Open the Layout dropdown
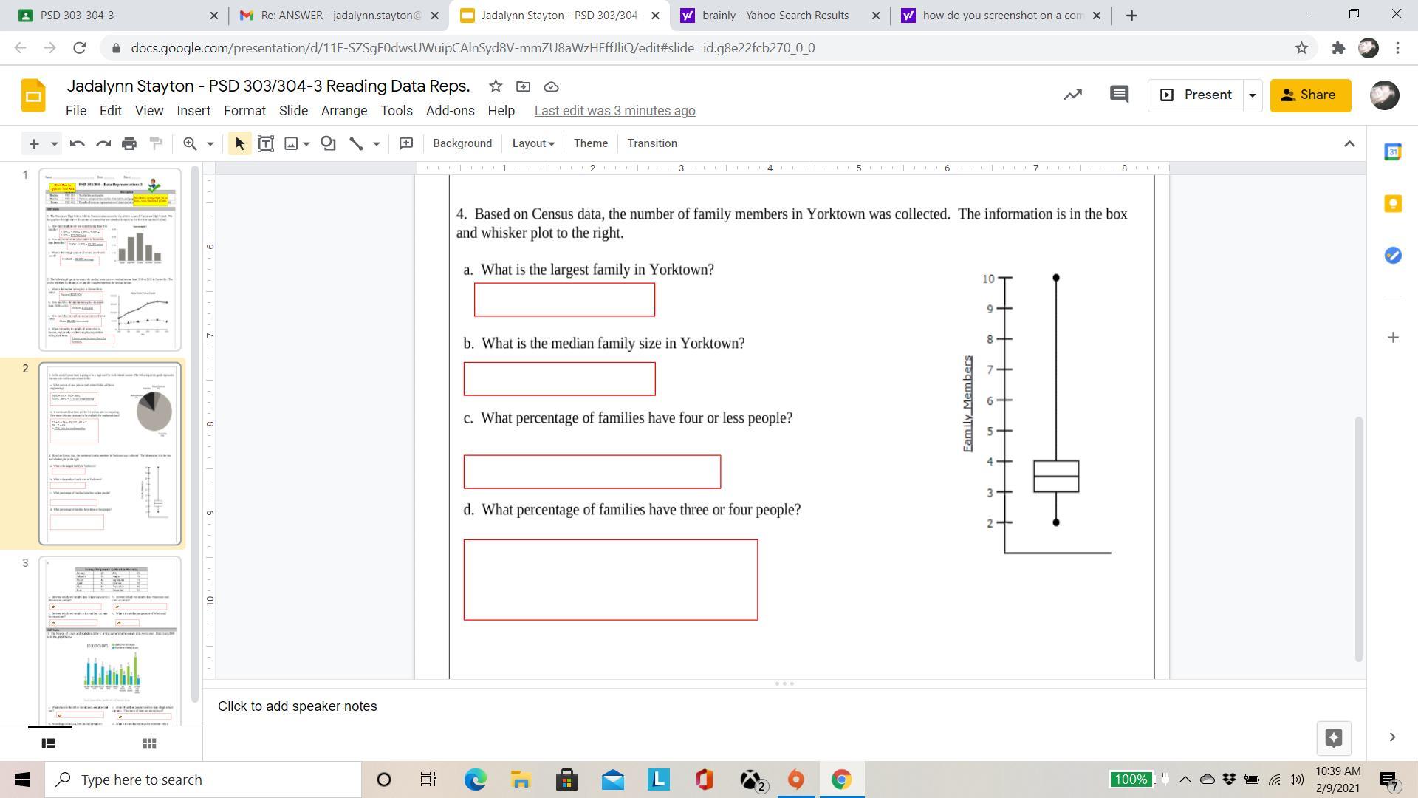 point(533,143)
